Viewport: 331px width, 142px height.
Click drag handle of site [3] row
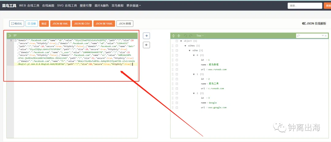pyautogui.click(x=173, y=50)
